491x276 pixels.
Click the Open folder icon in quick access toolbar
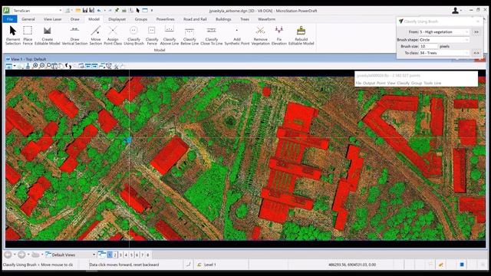click(78, 10)
